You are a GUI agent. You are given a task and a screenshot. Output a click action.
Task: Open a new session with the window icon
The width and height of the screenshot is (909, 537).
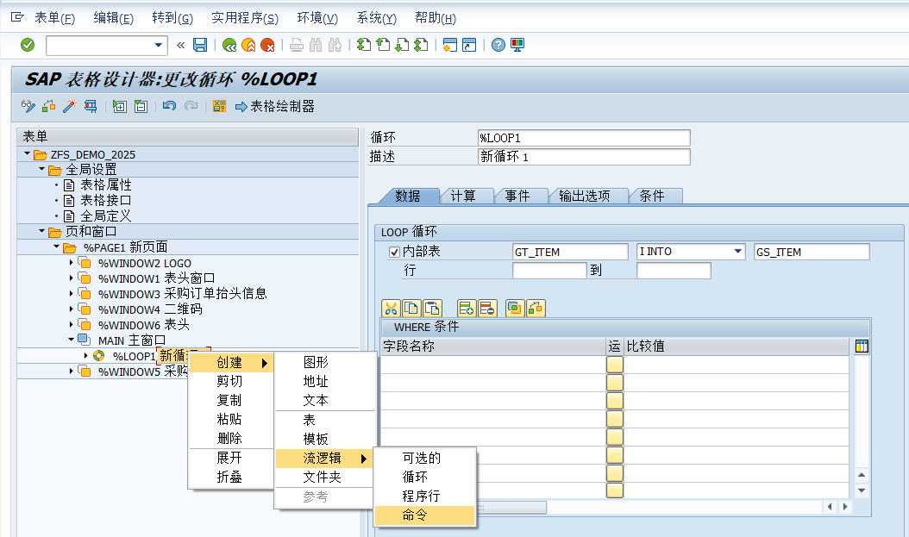pos(449,45)
